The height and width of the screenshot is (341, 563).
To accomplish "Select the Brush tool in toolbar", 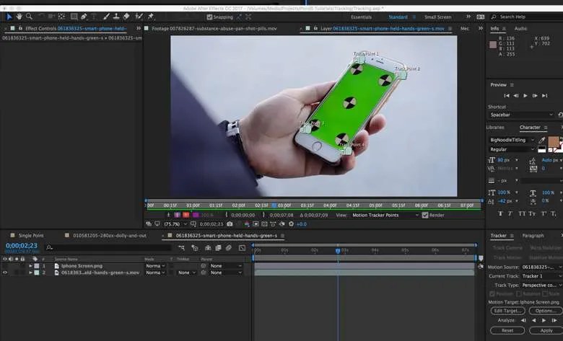I will point(105,16).
